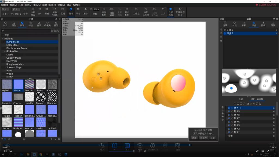Uncheck the 针 #6 pin checkbox
The width and height of the screenshot is (279, 157).
point(229,122)
